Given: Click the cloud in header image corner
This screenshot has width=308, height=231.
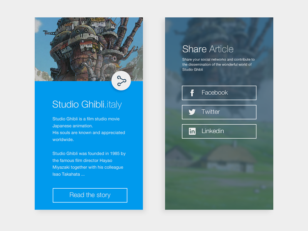Looking at the screenshot, I should click(38, 25).
